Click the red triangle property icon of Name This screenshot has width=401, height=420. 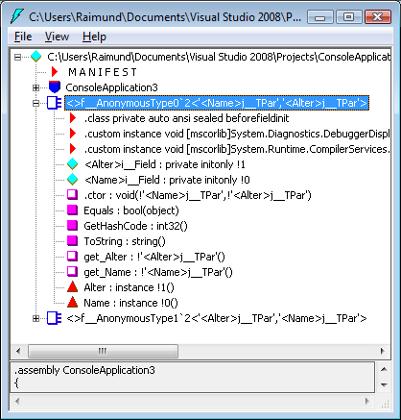click(73, 303)
